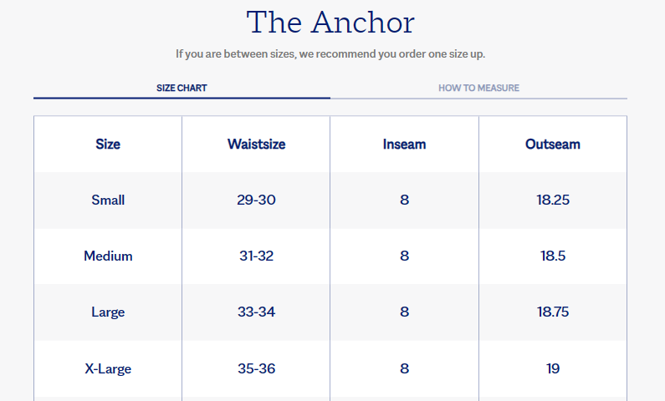
Task: Select the X-Large size row label
Action: tap(108, 368)
